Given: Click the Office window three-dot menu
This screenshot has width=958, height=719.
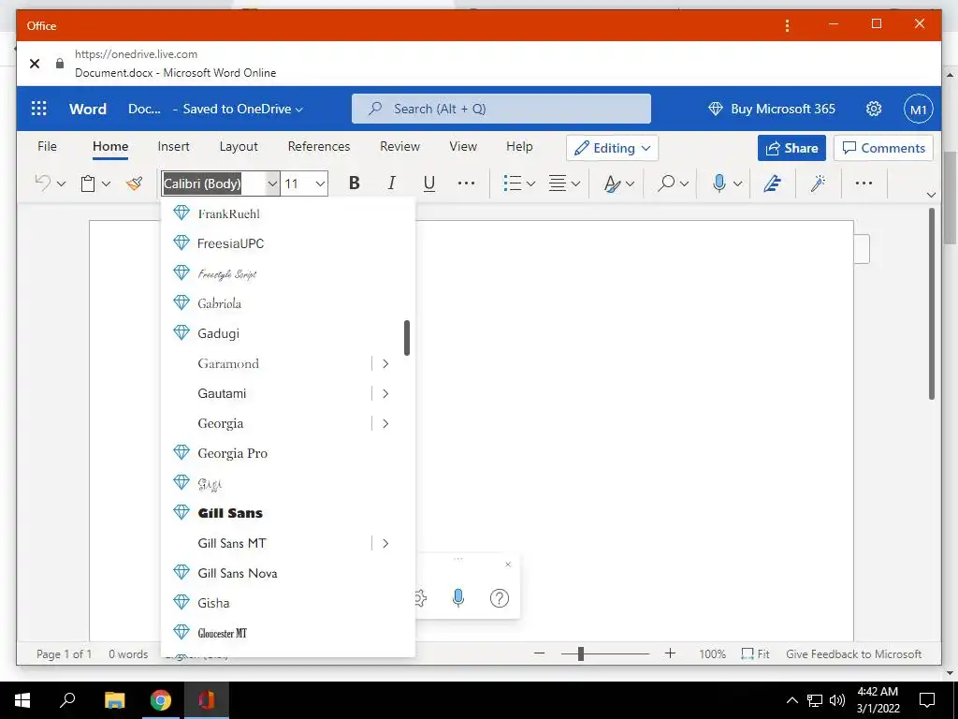Looking at the screenshot, I should pos(787,25).
